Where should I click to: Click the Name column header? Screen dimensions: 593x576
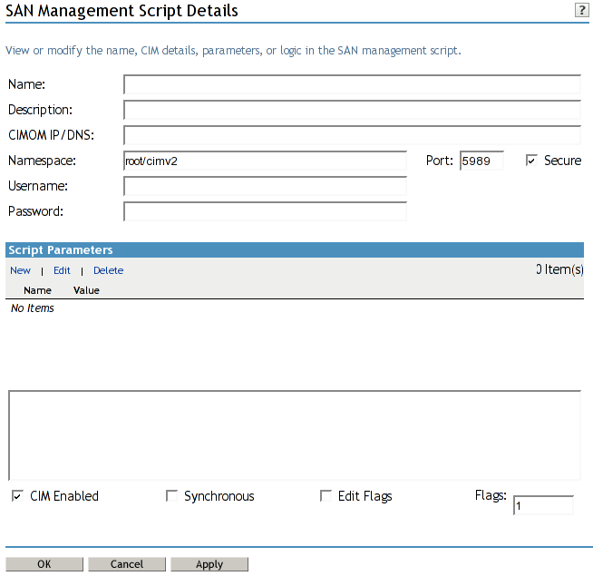click(x=37, y=290)
